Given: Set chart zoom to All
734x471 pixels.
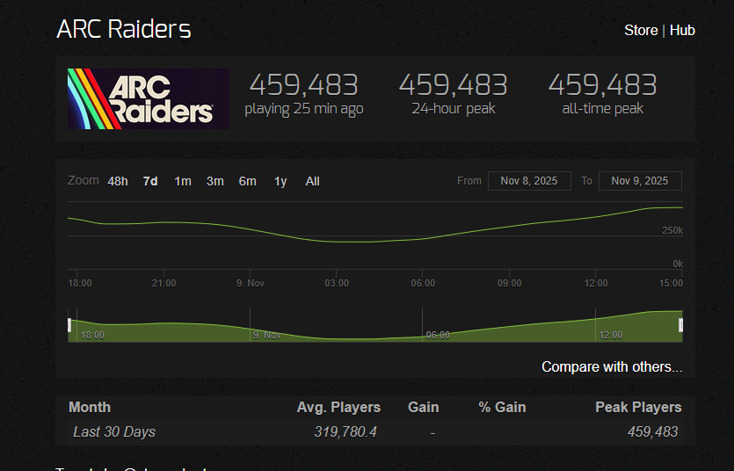Looking at the screenshot, I should (x=312, y=181).
